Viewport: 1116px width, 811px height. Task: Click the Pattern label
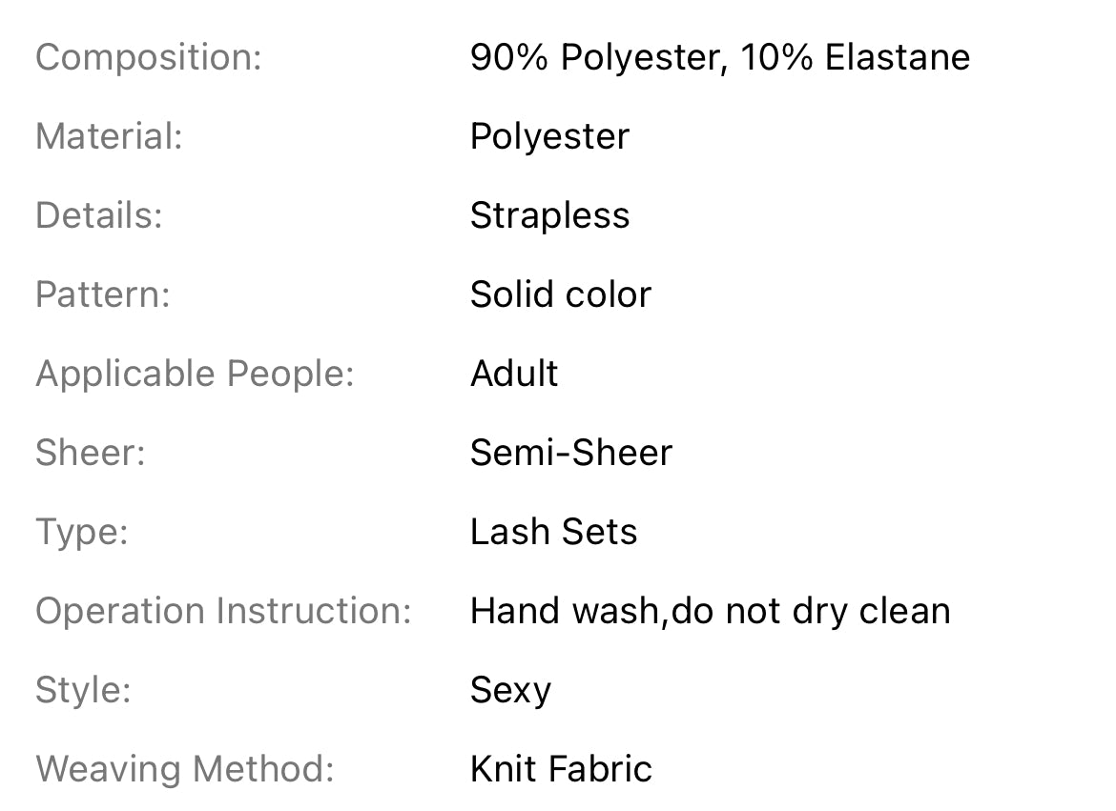click(103, 295)
